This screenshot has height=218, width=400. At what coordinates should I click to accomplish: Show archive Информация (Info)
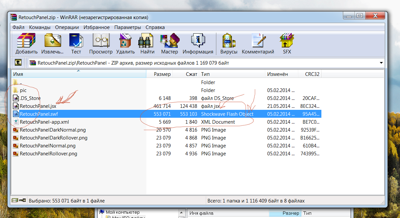pos(198,44)
